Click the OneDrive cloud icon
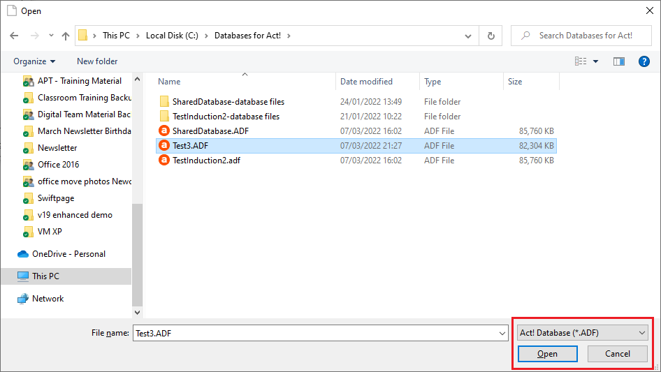Screen dimensions: 661x372 [x=23, y=254]
